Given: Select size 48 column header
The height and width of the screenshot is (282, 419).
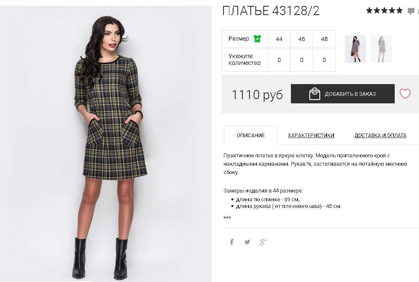Looking at the screenshot, I should [x=324, y=39].
